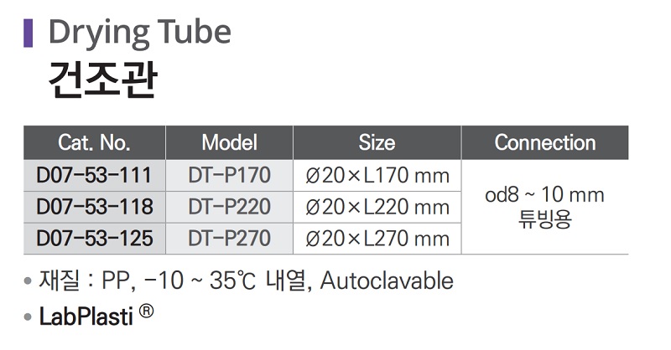
Task: Click the registered trademark symbol after LabPlasti
Action: coord(147,311)
